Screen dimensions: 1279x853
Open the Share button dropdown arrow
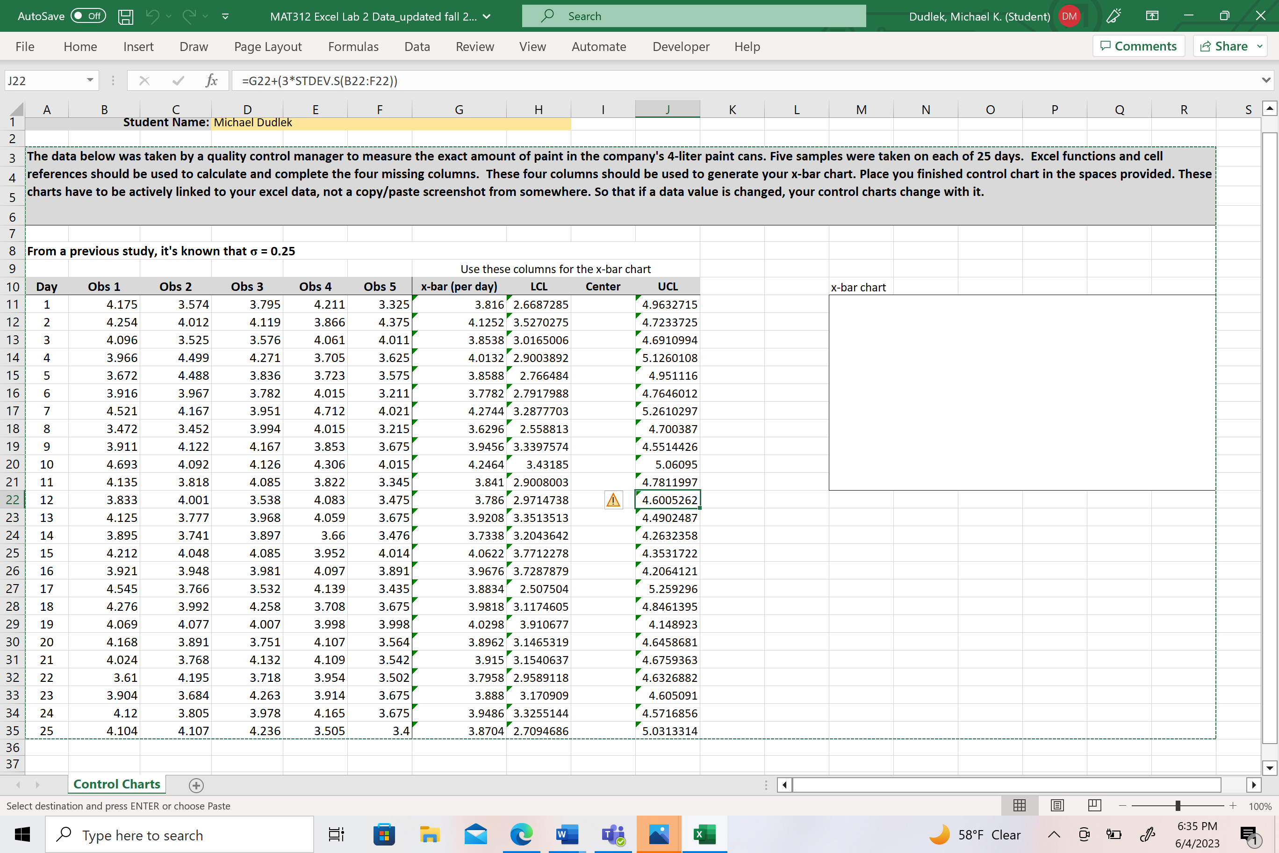click(1260, 47)
